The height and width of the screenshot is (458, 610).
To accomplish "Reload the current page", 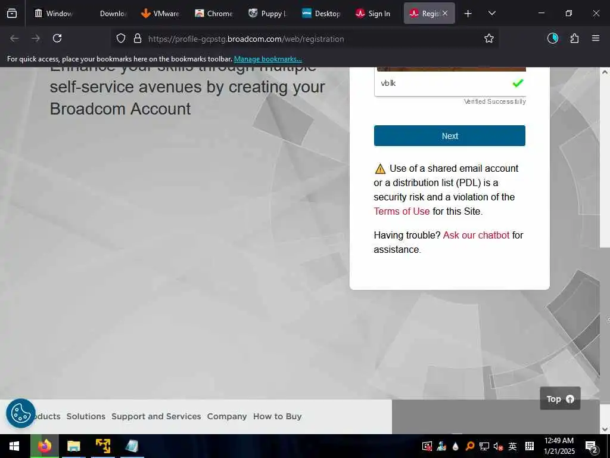I will [57, 38].
